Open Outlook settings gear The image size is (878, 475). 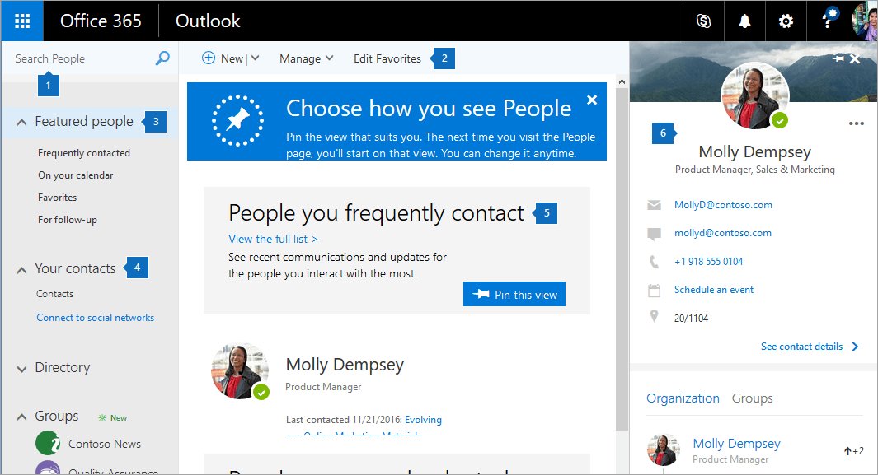pos(786,21)
